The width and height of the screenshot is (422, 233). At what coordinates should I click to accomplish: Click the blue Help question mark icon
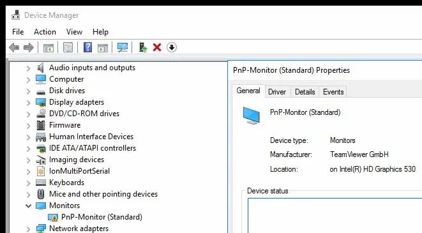[87, 48]
